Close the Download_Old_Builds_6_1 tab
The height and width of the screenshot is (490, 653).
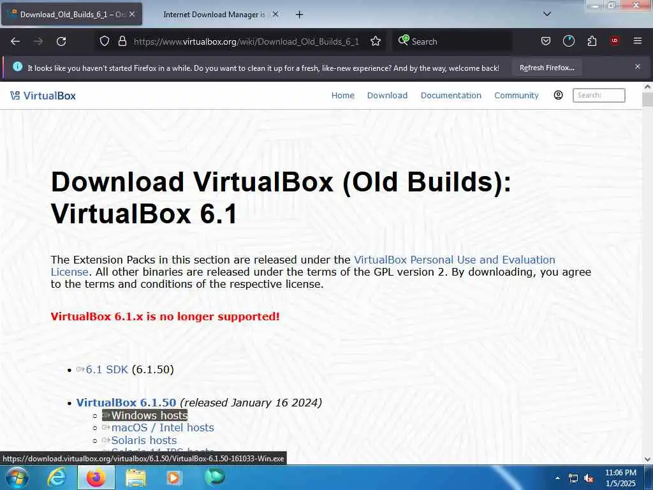coord(132,14)
